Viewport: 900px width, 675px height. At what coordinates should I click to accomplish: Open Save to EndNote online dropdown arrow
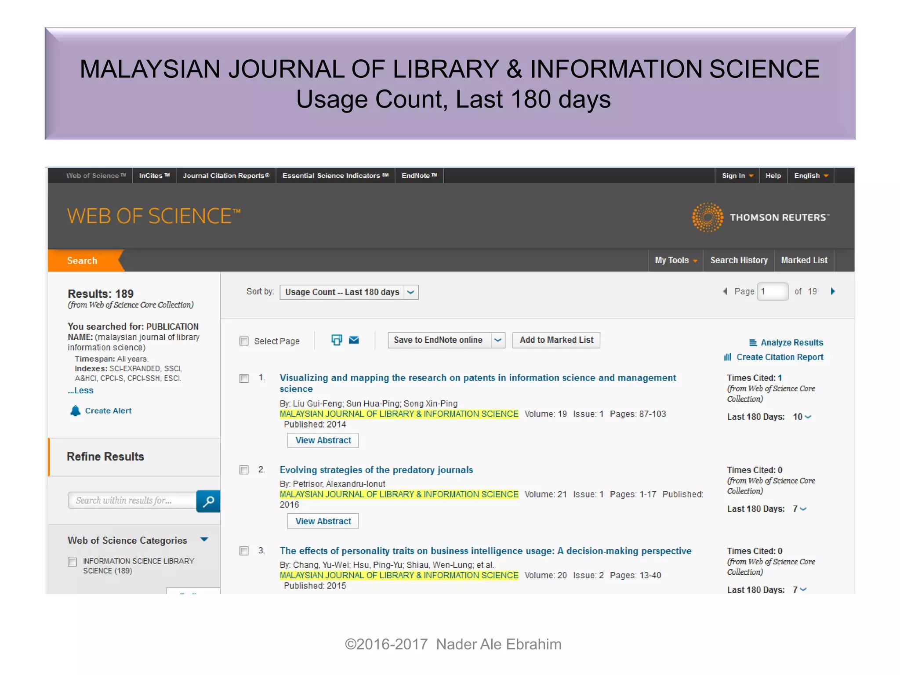[x=498, y=340]
